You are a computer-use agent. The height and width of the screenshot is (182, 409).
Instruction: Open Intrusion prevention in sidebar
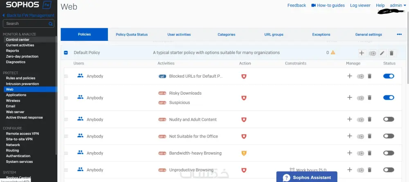pos(22,84)
